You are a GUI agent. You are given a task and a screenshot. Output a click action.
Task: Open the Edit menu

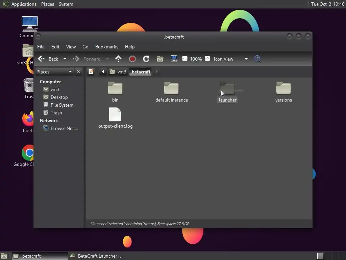pyautogui.click(x=55, y=47)
